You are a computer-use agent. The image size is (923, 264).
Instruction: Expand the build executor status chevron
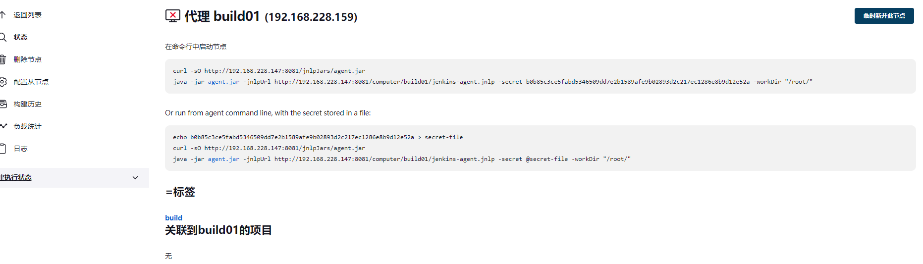coord(135,178)
